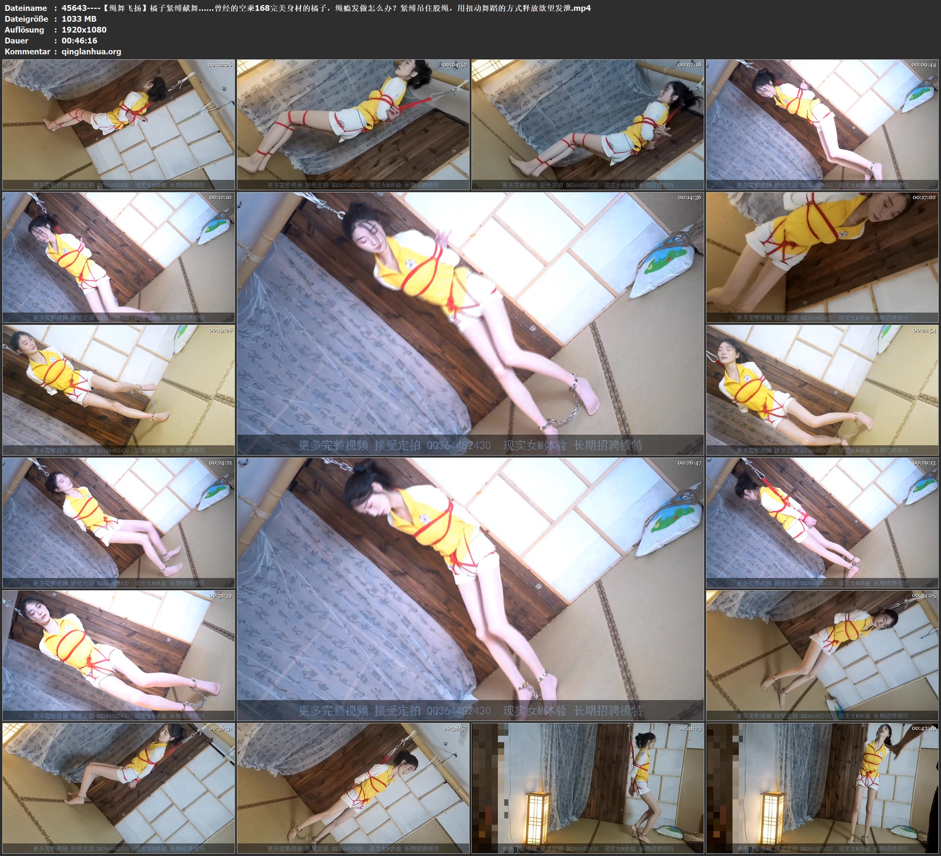Screen dimensions: 941x856
Task: Open the large 00:26:47 frame
Action: coord(470,589)
